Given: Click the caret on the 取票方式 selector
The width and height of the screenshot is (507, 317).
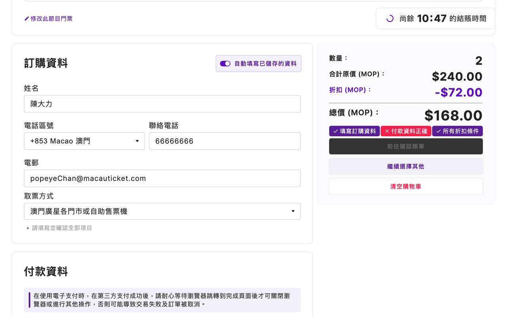Looking at the screenshot, I should 293,211.
